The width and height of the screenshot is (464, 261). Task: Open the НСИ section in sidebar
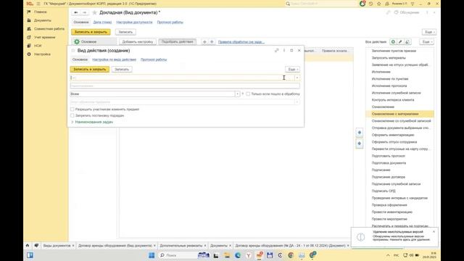pyautogui.click(x=38, y=46)
